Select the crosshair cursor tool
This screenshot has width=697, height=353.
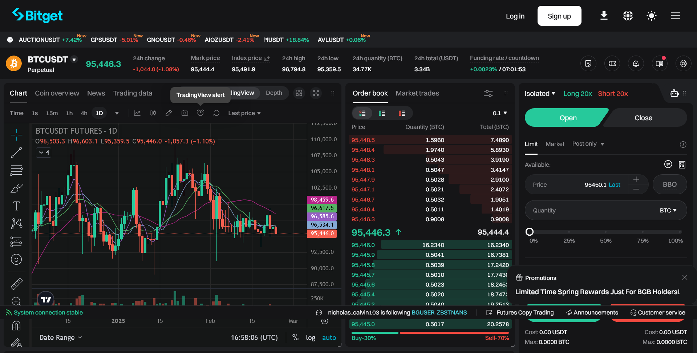point(16,135)
